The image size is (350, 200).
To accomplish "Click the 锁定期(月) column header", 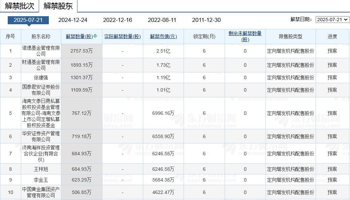I will click(204, 36).
